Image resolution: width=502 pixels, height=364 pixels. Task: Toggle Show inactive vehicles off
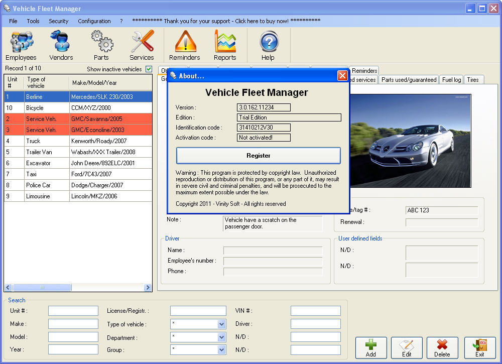148,69
